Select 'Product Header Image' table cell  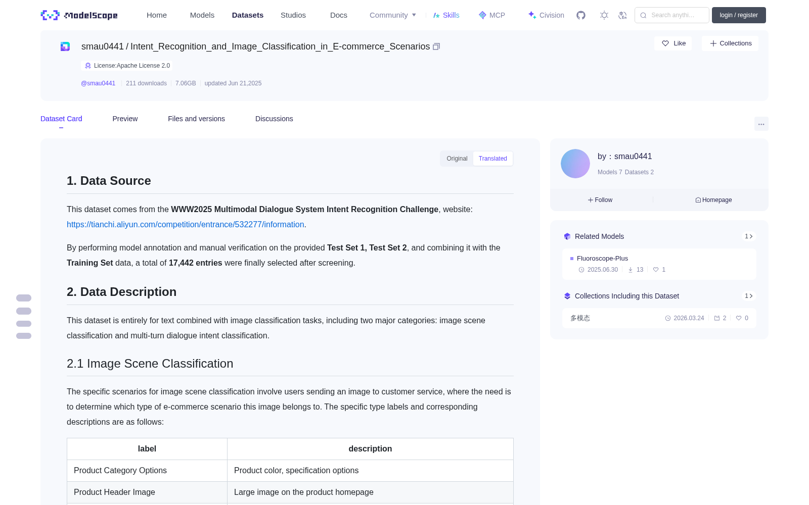pyautogui.click(x=147, y=492)
